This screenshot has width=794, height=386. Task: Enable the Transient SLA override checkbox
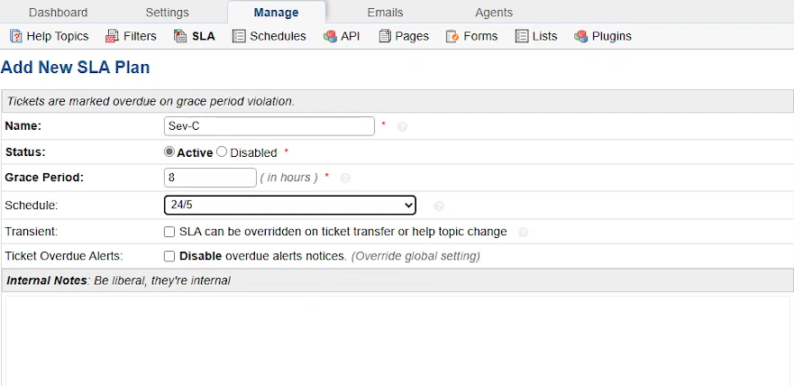point(169,232)
